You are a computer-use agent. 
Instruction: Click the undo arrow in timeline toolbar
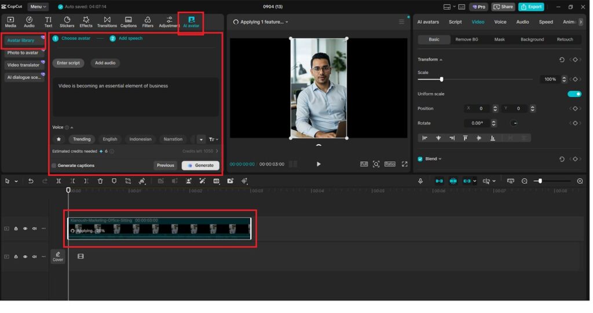(x=31, y=181)
